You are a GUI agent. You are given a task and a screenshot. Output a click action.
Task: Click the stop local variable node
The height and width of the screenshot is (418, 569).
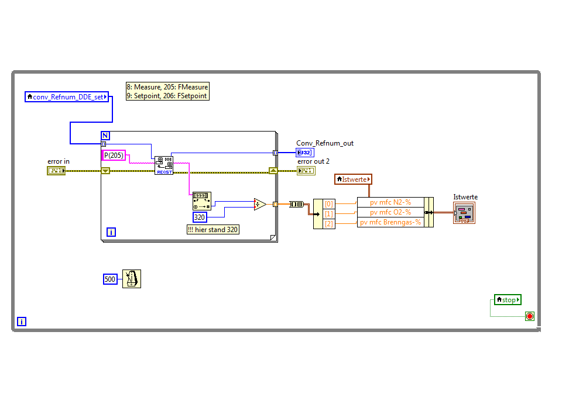(x=508, y=300)
